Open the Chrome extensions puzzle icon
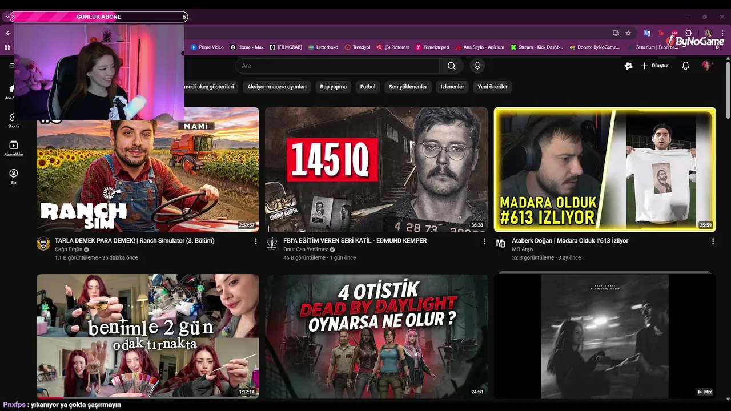 [x=688, y=33]
